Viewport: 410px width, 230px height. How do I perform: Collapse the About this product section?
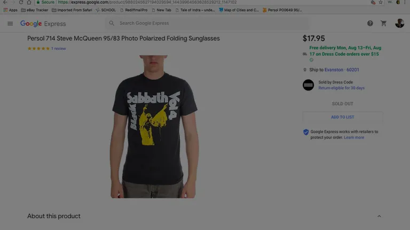coord(379,216)
